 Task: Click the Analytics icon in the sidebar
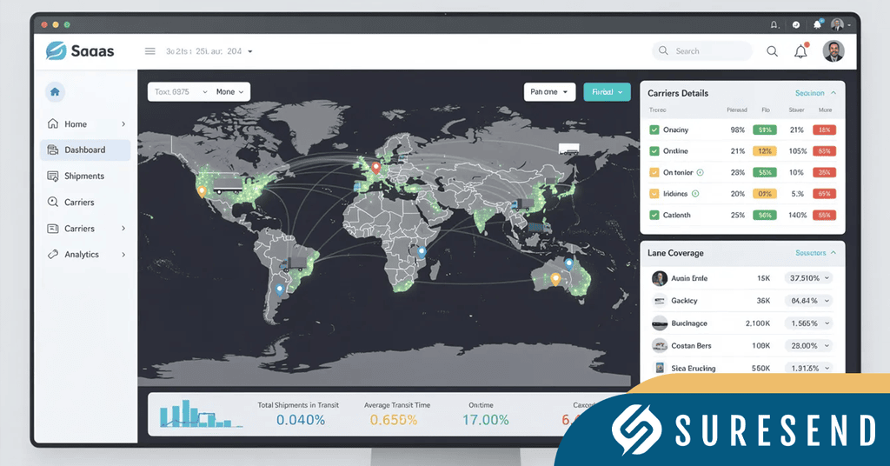click(x=53, y=254)
